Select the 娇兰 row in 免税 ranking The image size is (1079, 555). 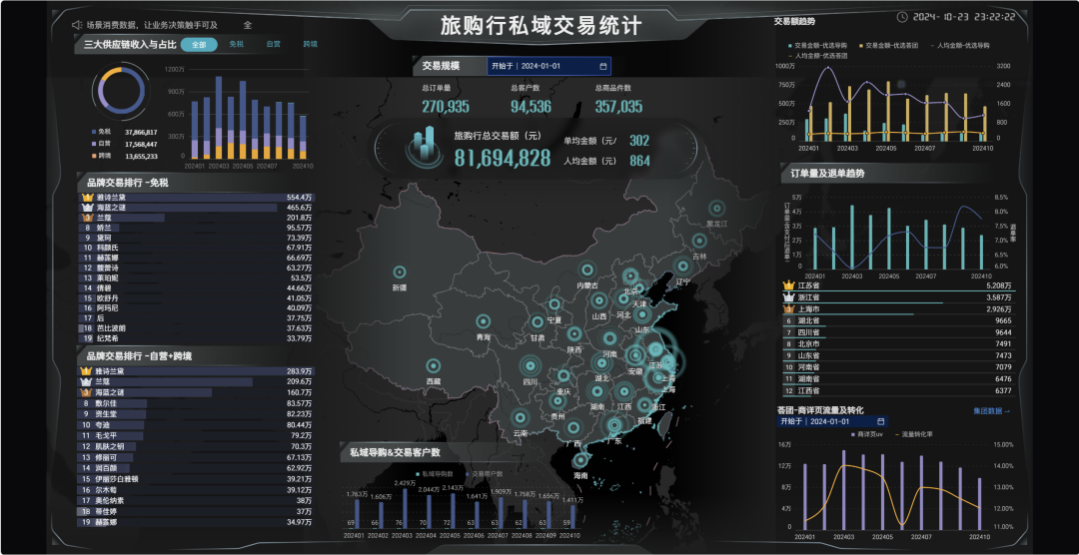196,228
